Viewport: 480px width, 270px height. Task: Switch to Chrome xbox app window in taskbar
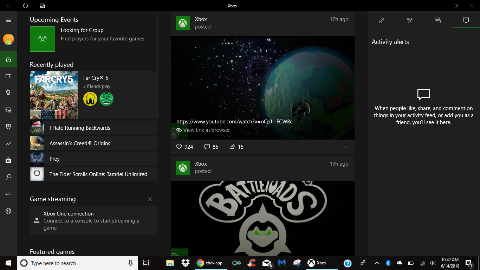coord(211,263)
